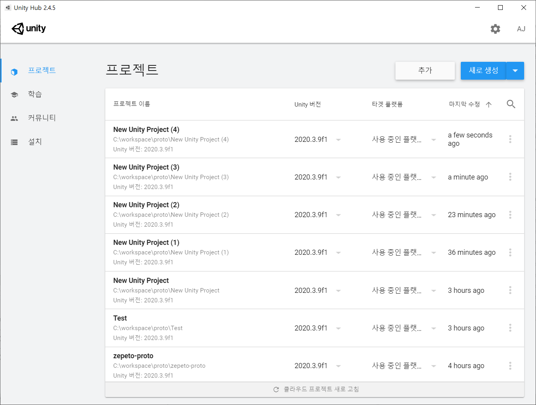Open project New Unity Project (3)
This screenshot has height=405, width=536.
point(146,167)
